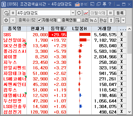Remove LS마린솔루 row with its X button
Viewport: 133px width, 116px height.
point(122,106)
